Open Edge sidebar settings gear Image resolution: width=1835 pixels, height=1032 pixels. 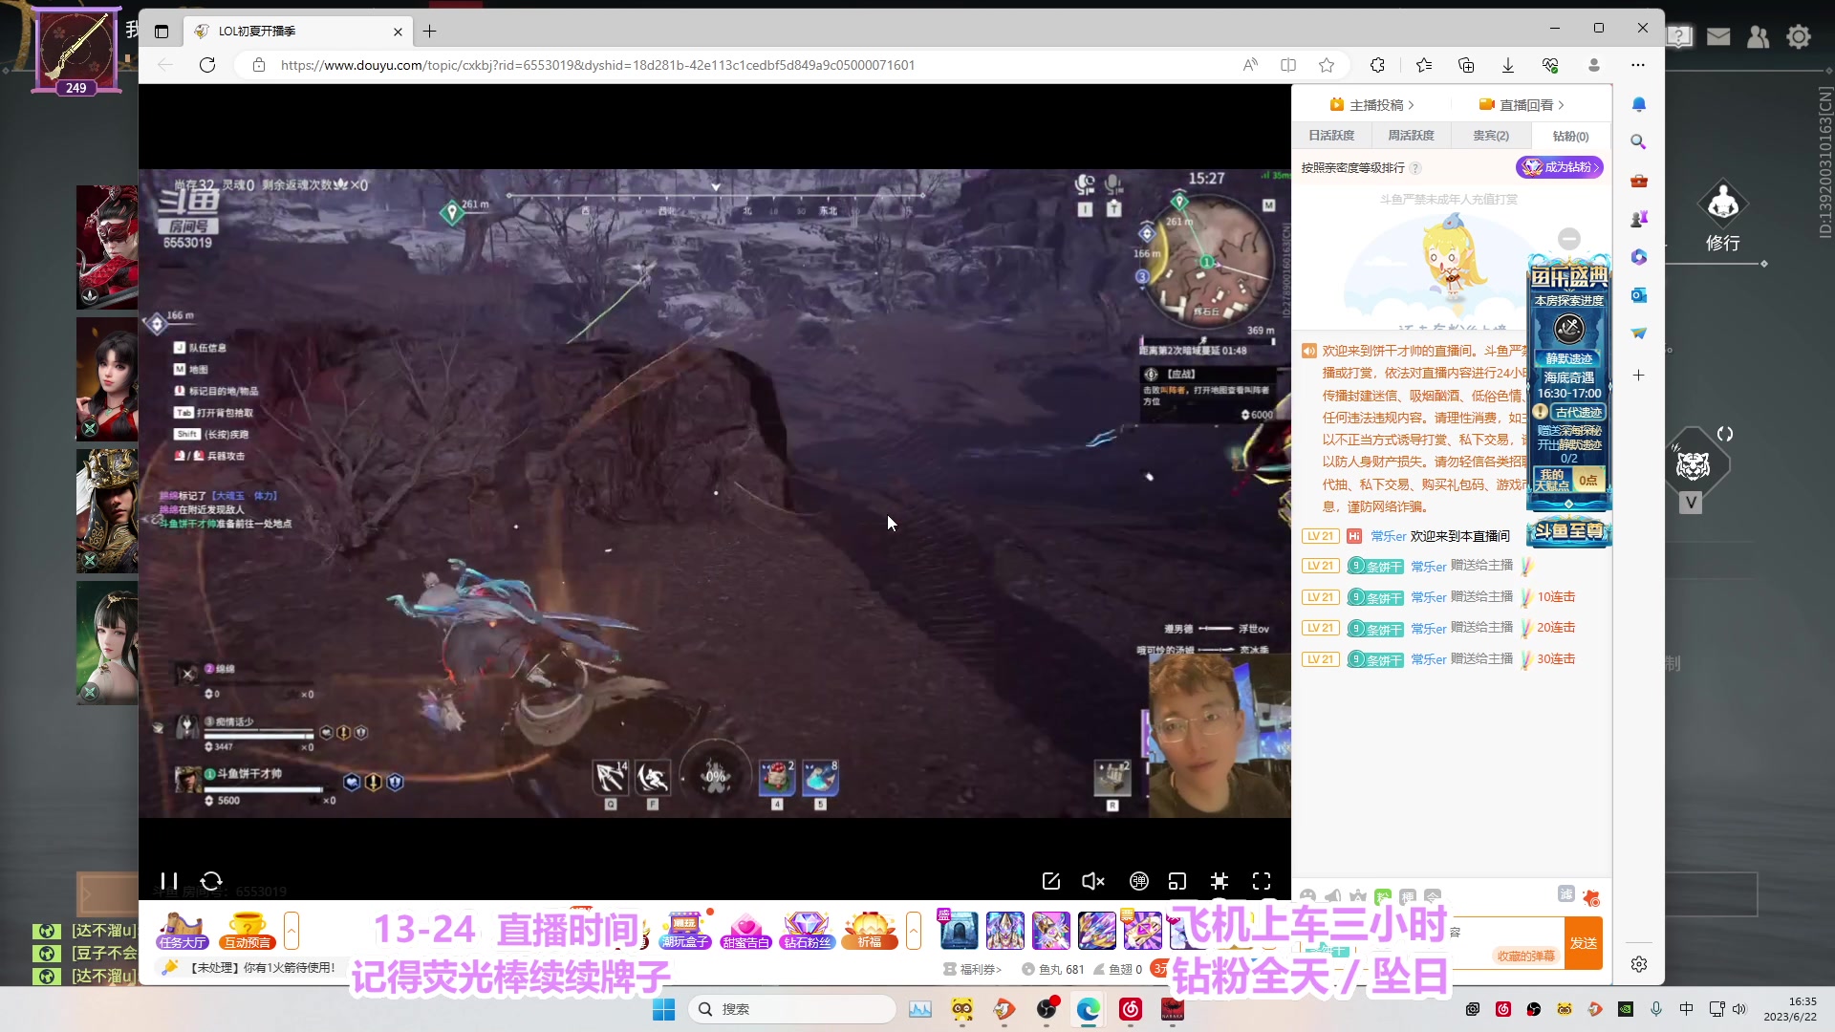click(x=1639, y=964)
